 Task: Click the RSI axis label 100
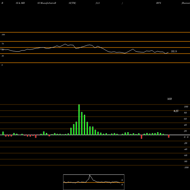[3, 35]
